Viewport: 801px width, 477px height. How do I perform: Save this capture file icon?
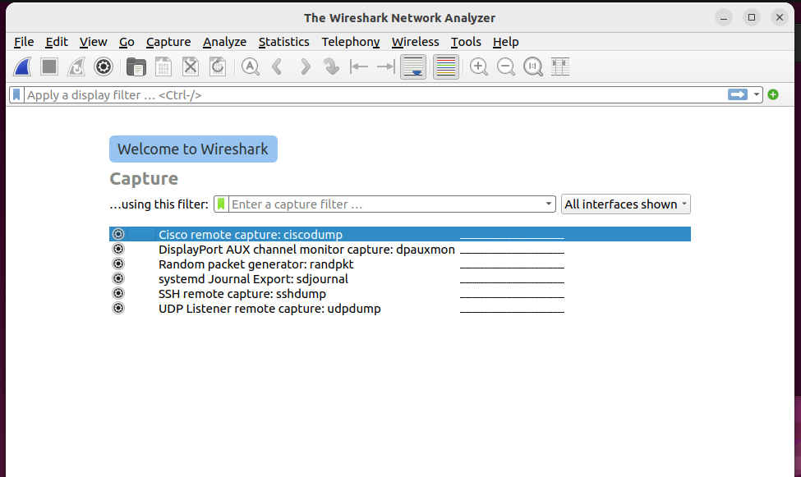coord(163,67)
